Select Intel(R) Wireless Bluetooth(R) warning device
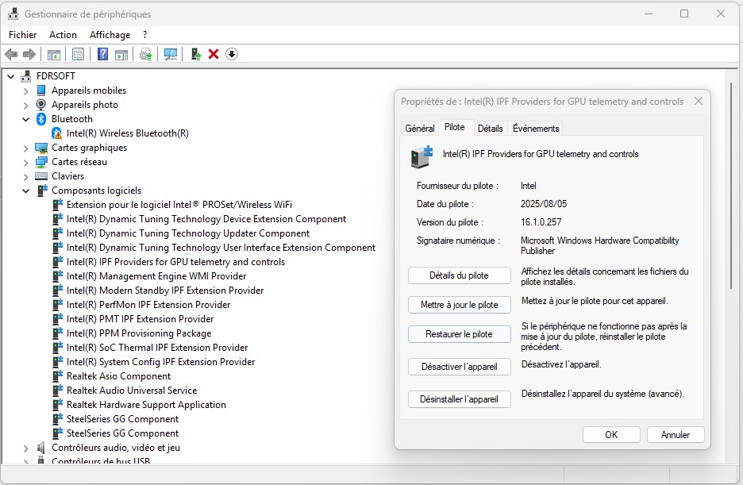This screenshot has width=743, height=485. point(127,133)
